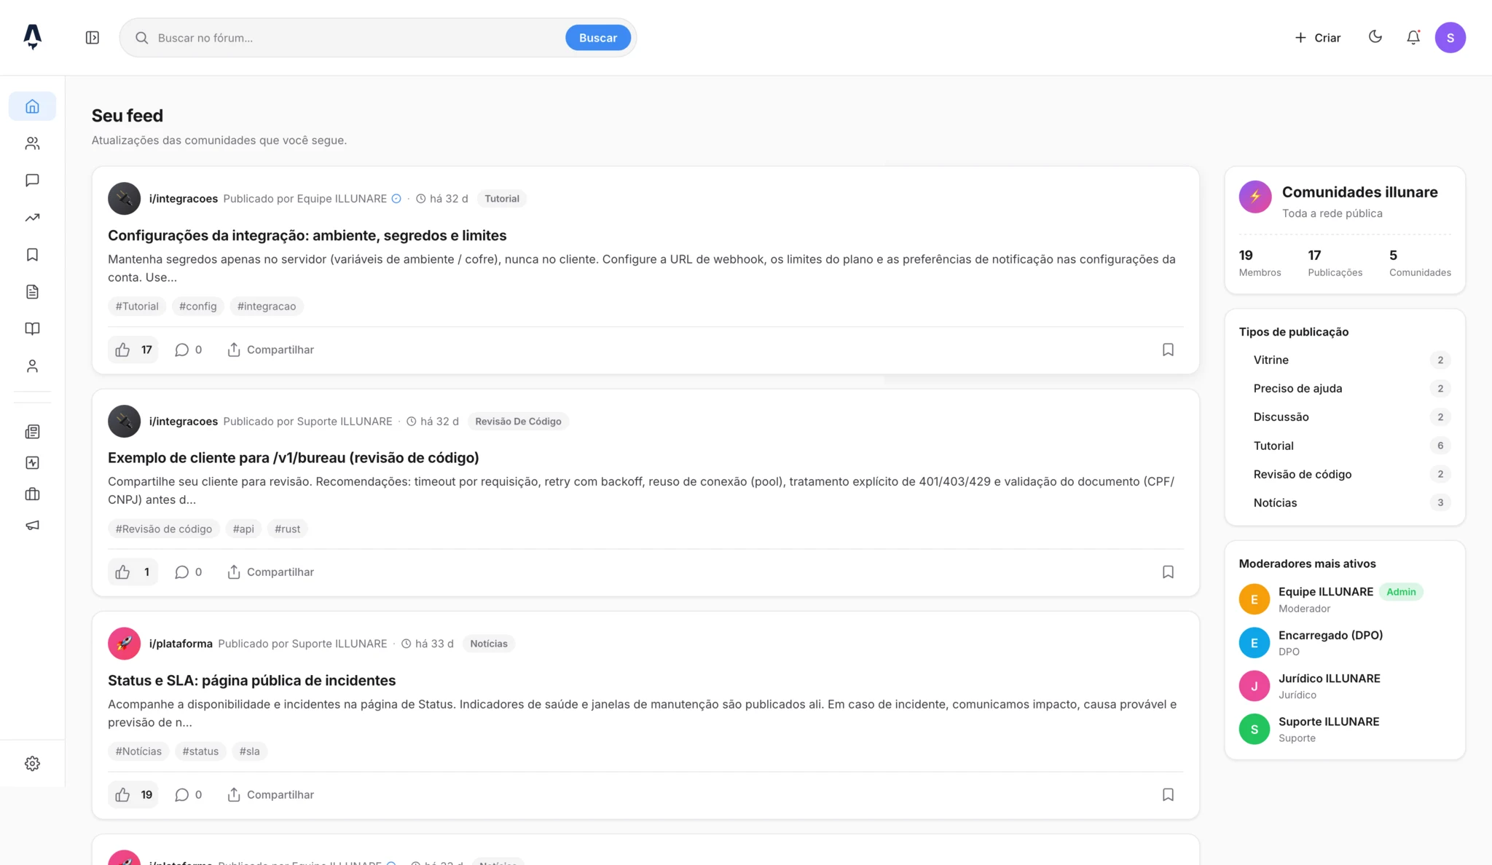
Task: Open the communities people icon in sidebar
Action: pyautogui.click(x=32, y=143)
